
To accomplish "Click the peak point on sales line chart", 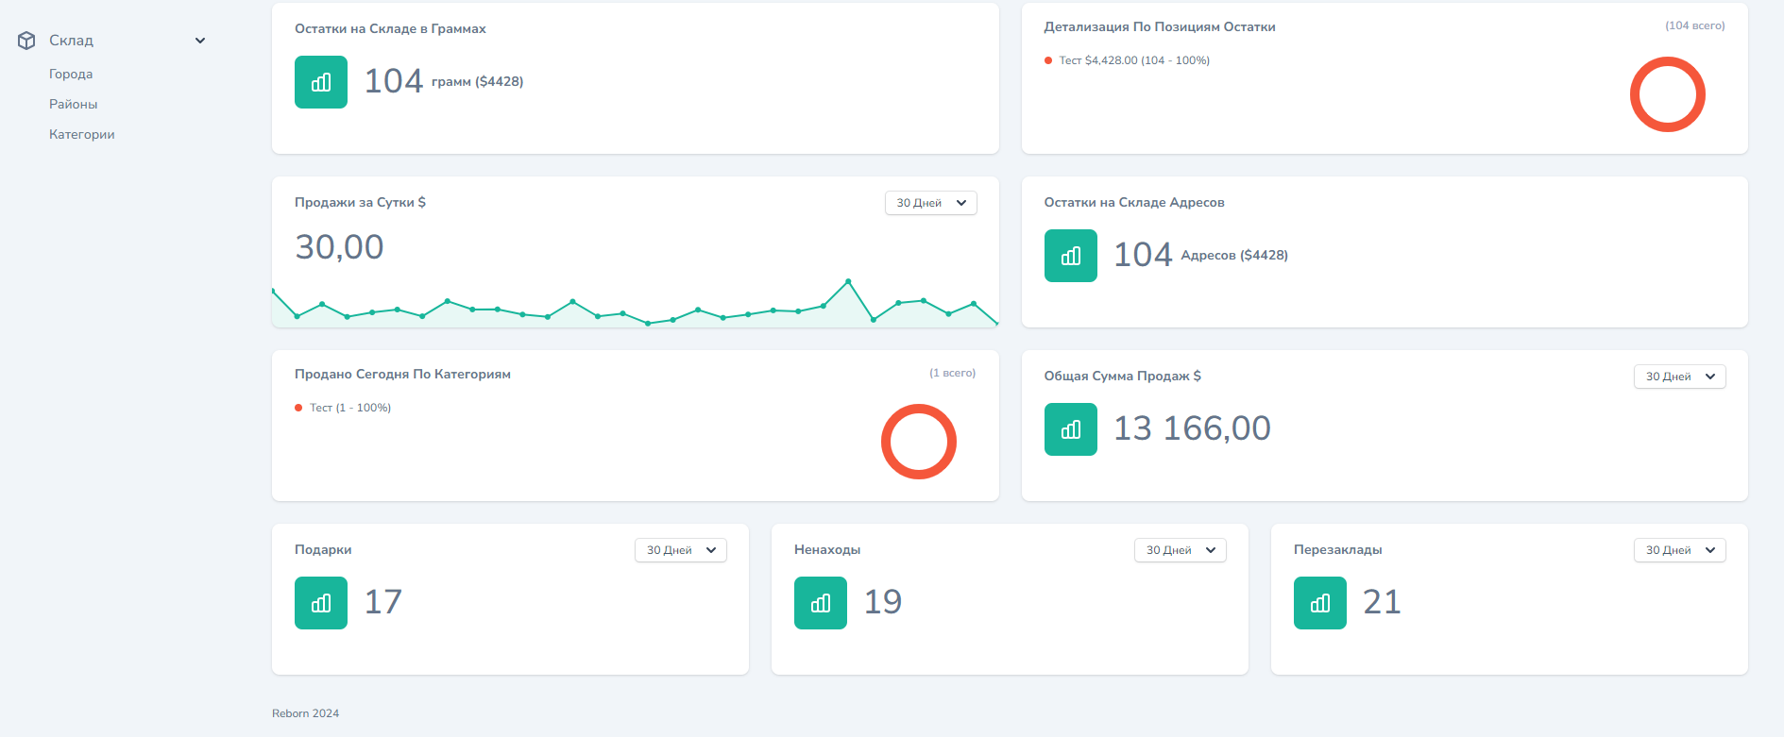I will [848, 281].
